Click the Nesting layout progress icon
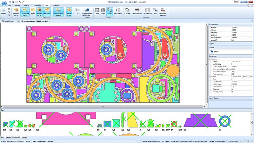Viewport: 254px width, 143px height. point(58,12)
